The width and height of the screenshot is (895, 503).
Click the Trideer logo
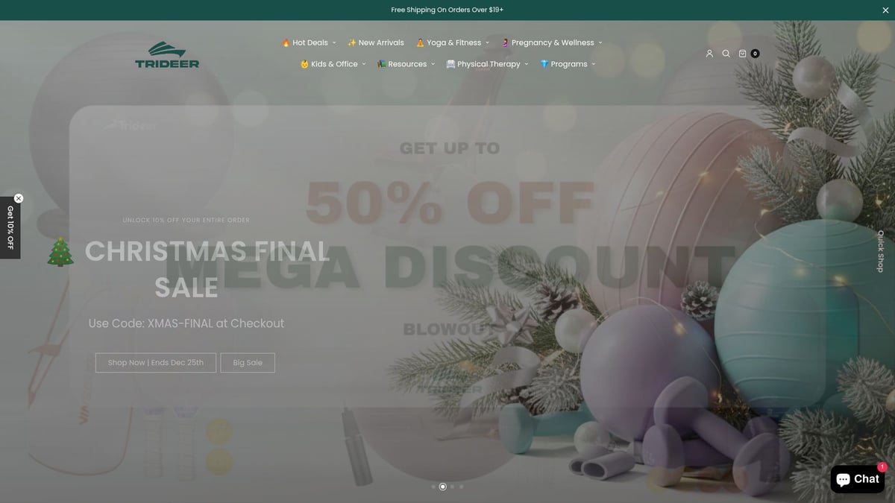click(167, 54)
